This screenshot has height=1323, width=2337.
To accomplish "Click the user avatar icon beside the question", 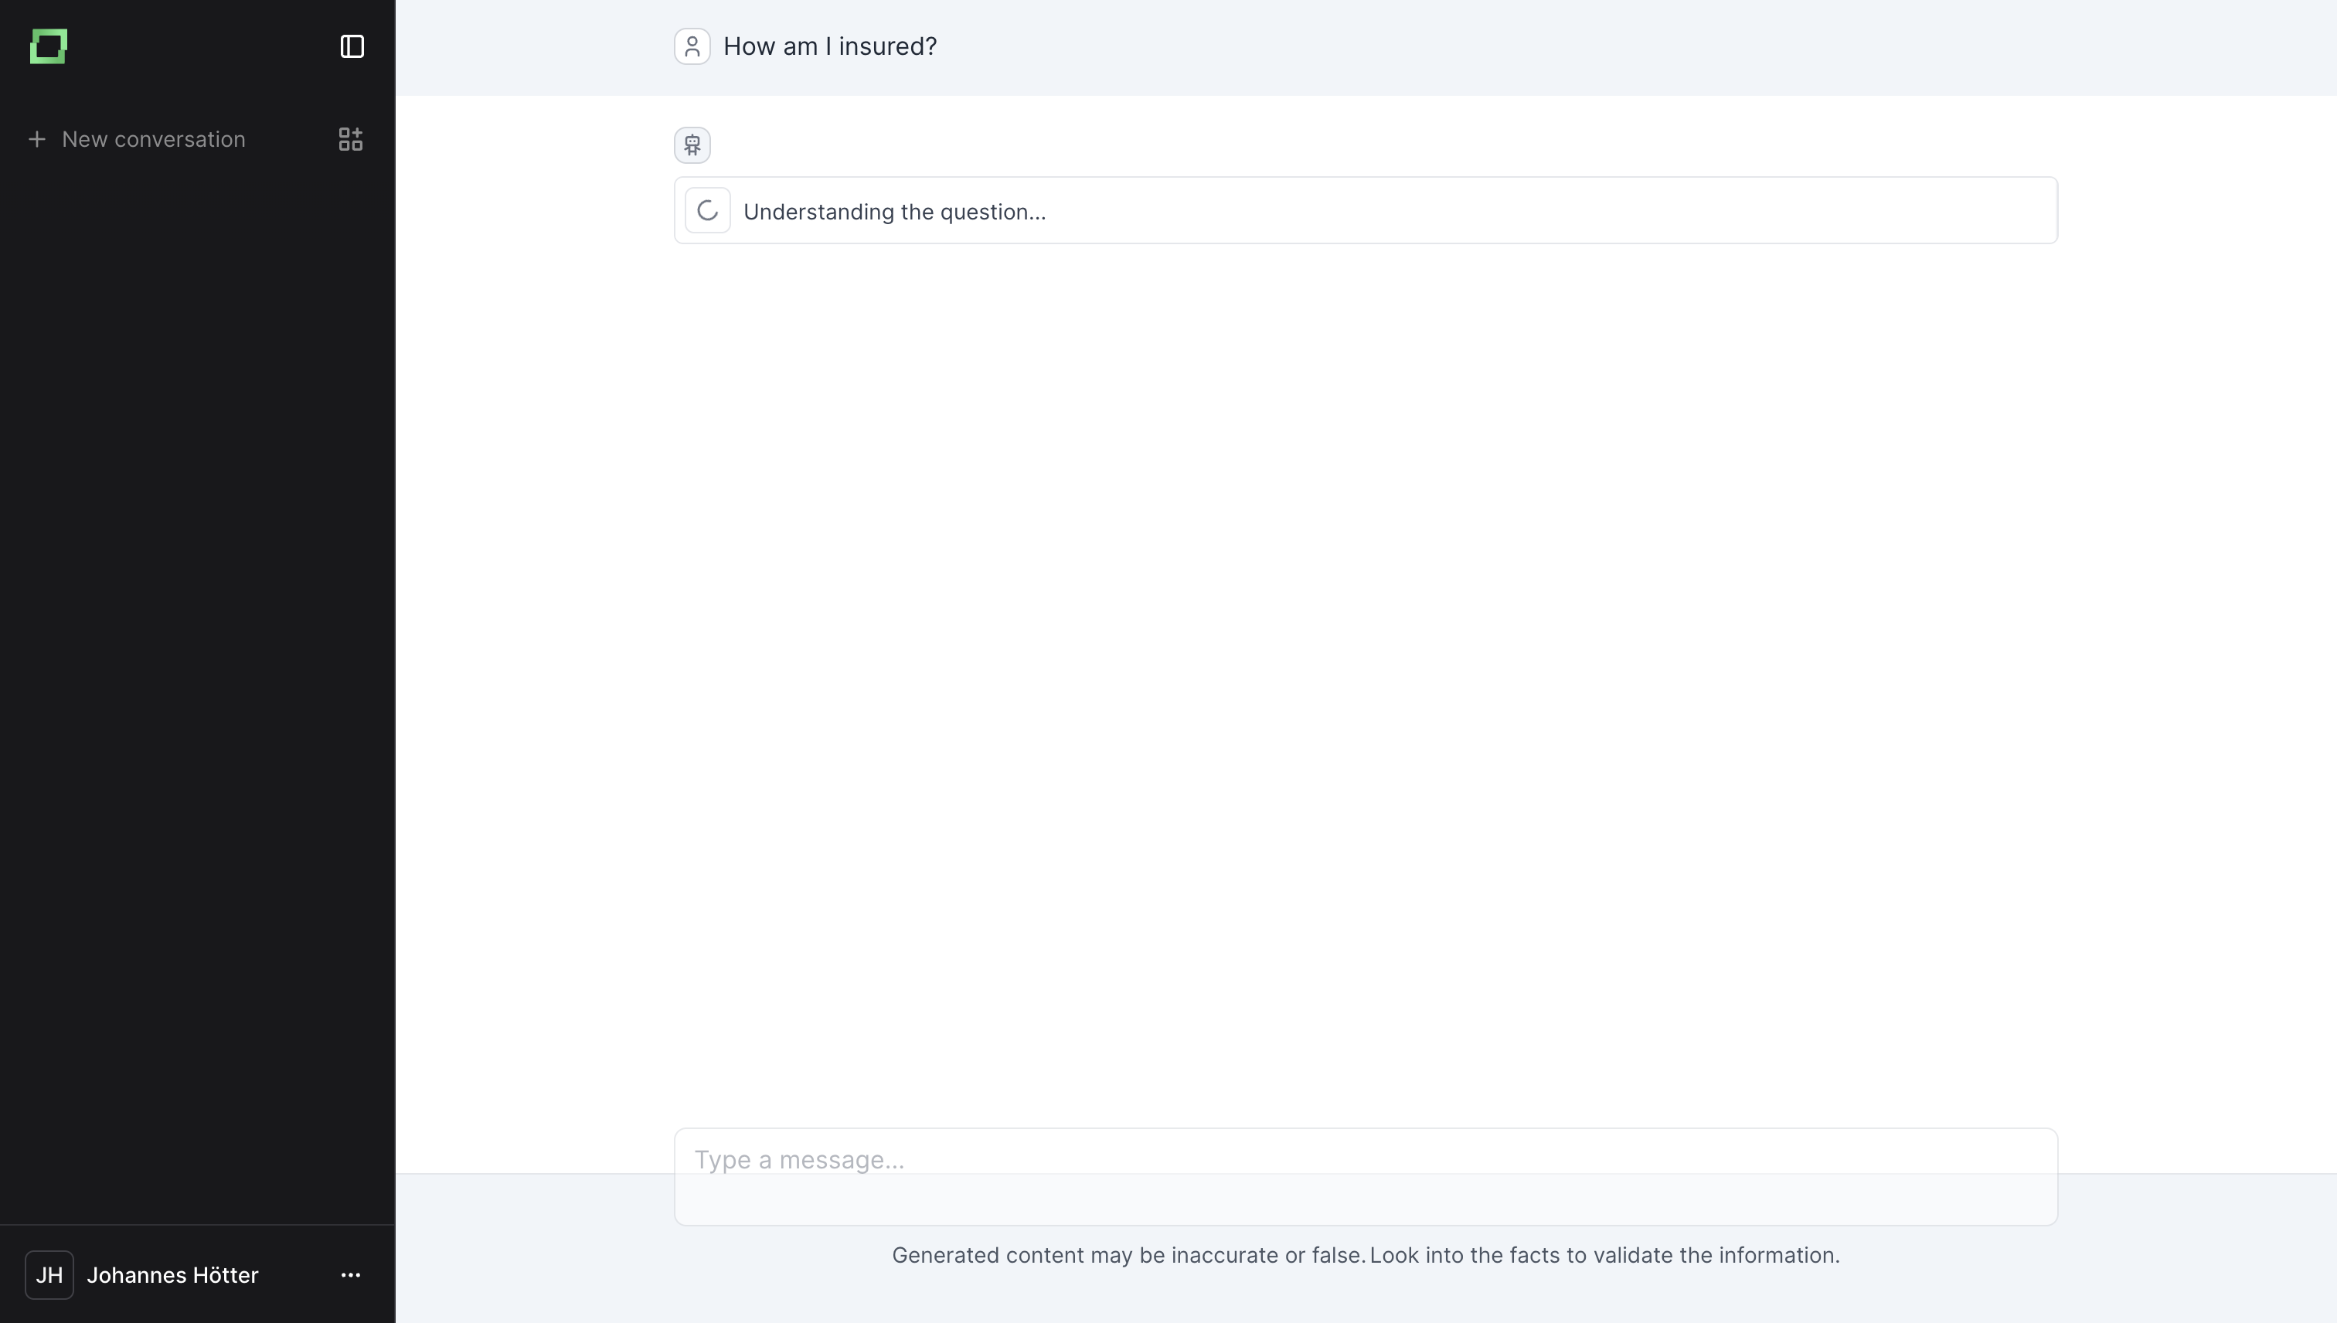I will pos(692,46).
